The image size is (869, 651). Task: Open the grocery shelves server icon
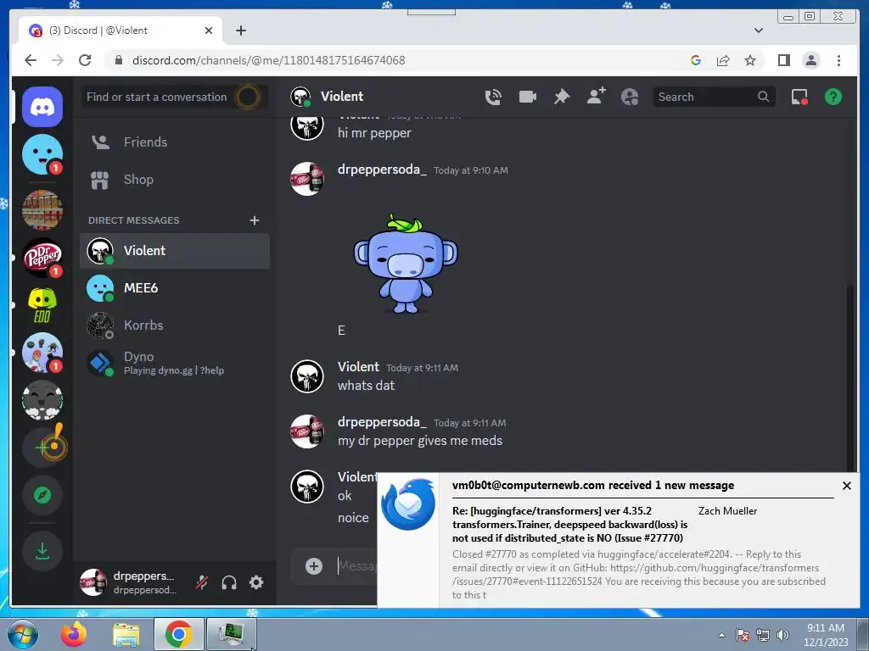tap(42, 210)
